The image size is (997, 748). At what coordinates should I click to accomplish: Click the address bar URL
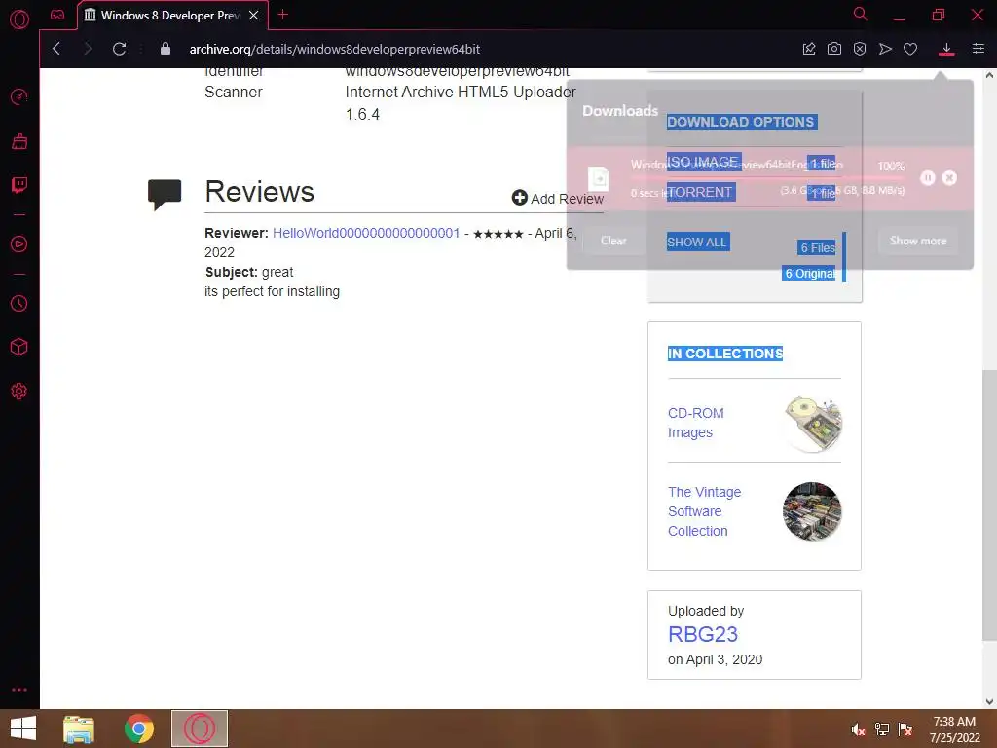(335, 49)
